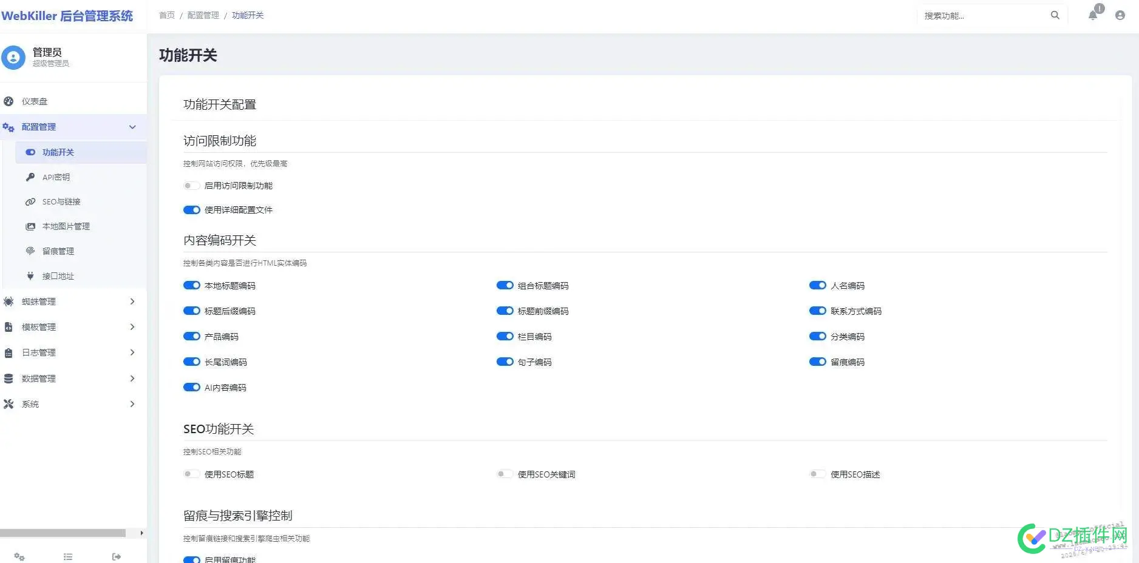Open the 接口地址 menu item
Viewport: 1139px width, 563px height.
pos(81,276)
